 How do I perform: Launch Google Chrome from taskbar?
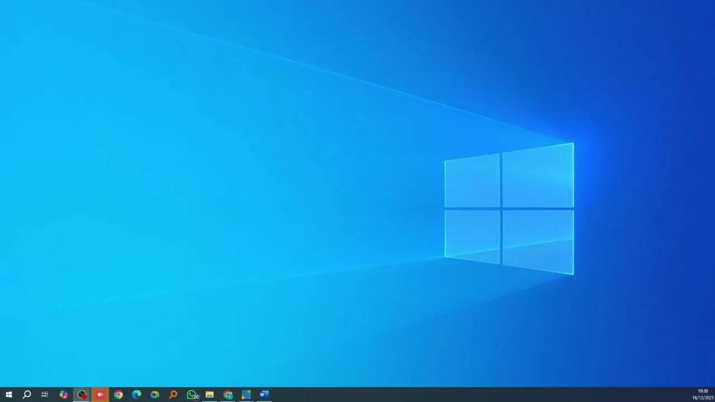tap(118, 395)
